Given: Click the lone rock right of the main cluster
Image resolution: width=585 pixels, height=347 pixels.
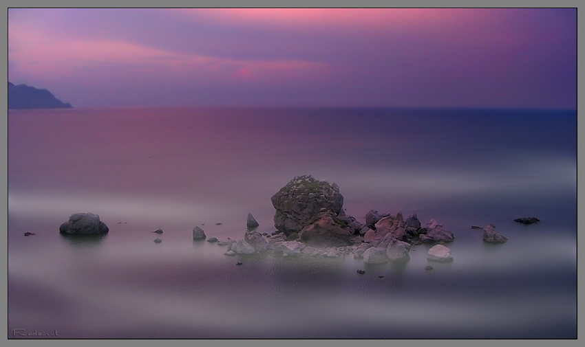Looking at the screenshot, I should pos(493,235).
